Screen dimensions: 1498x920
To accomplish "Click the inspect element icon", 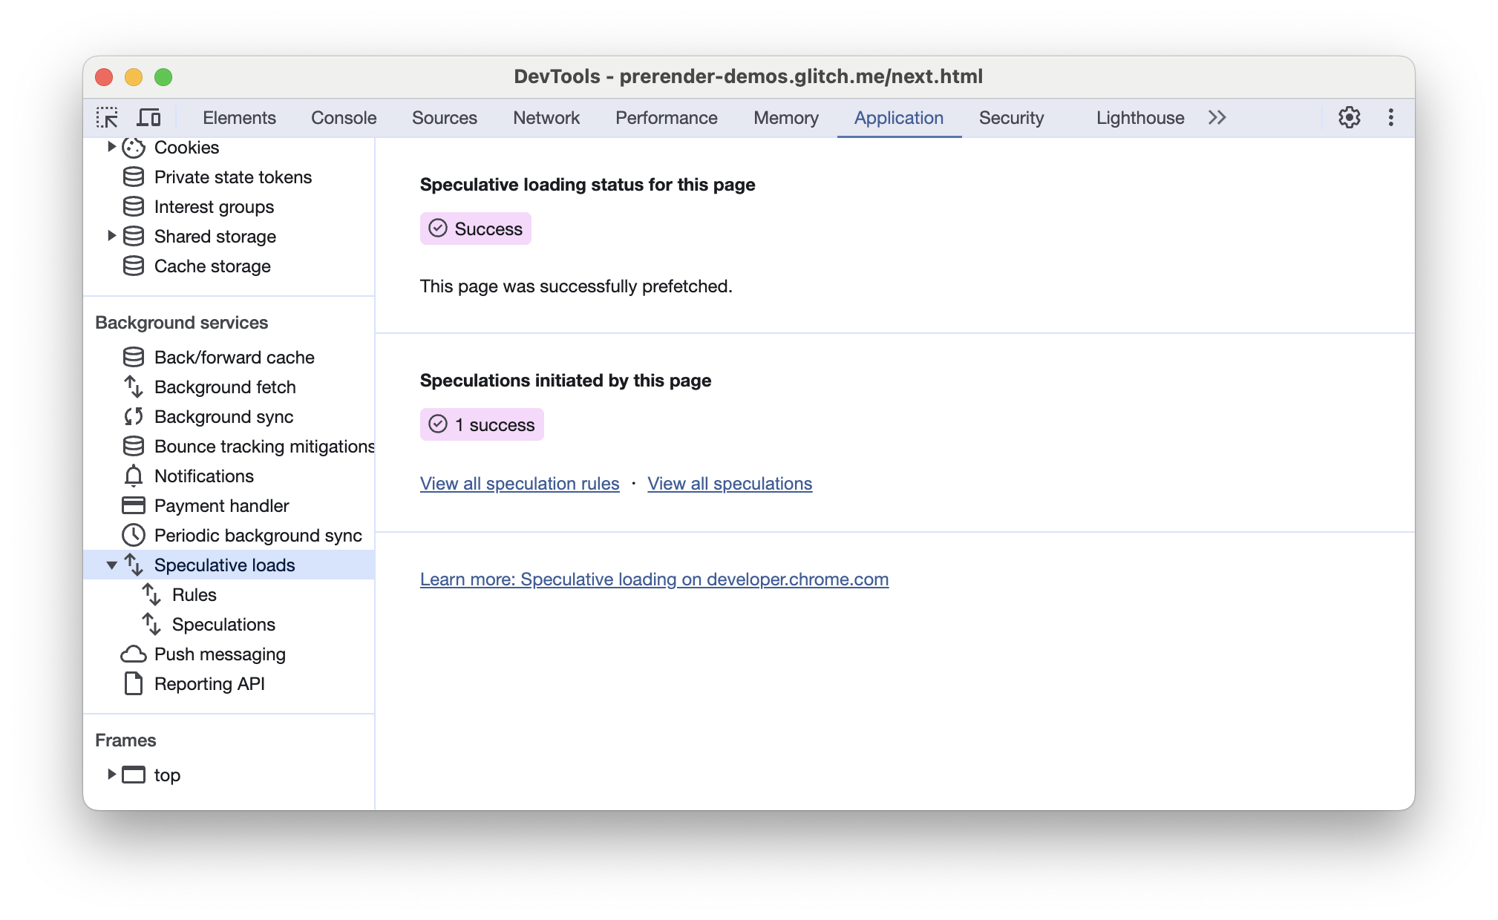I will coord(107,118).
